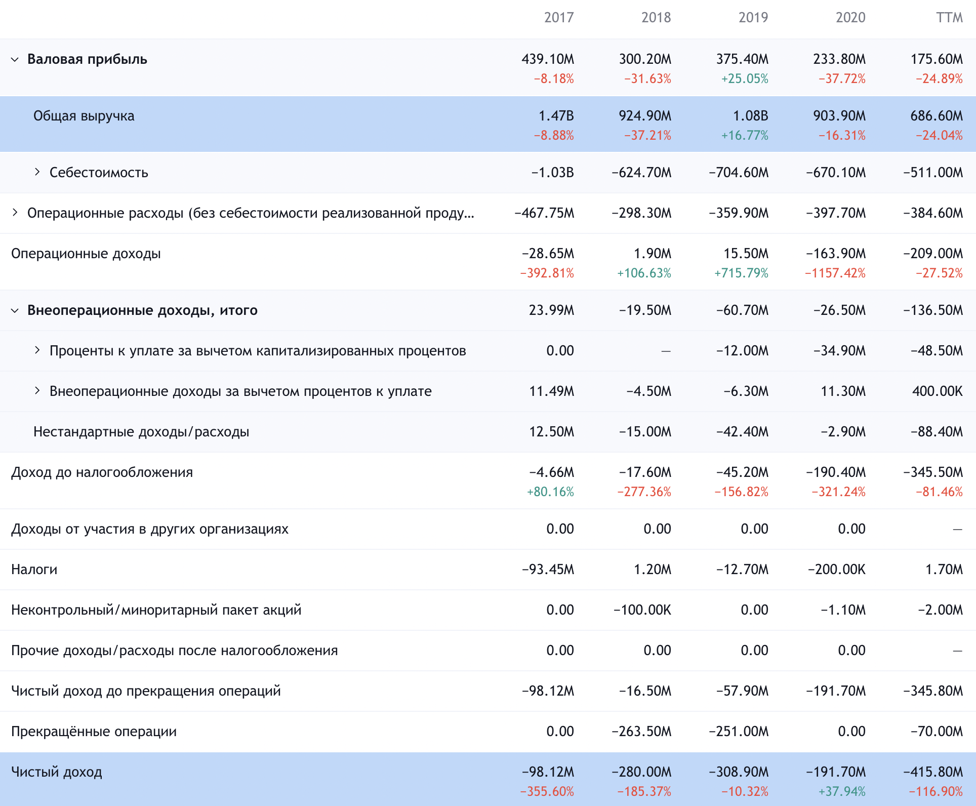
Task: Click net income before discontinued −345.80M
Action: (x=933, y=691)
